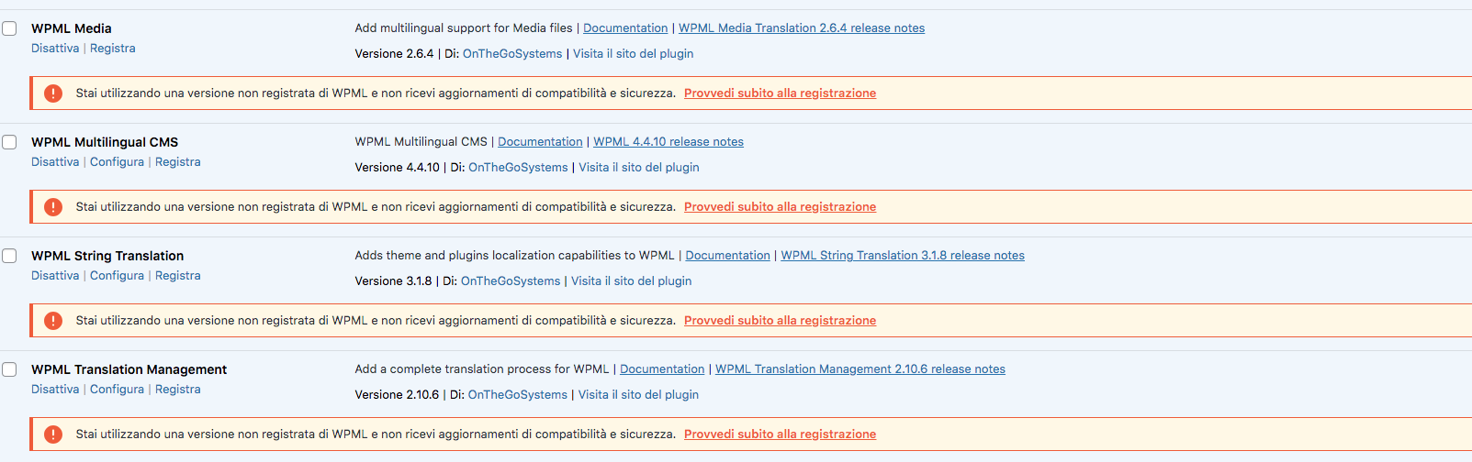
Task: Open Registra for WPML String Translation
Action: (178, 276)
